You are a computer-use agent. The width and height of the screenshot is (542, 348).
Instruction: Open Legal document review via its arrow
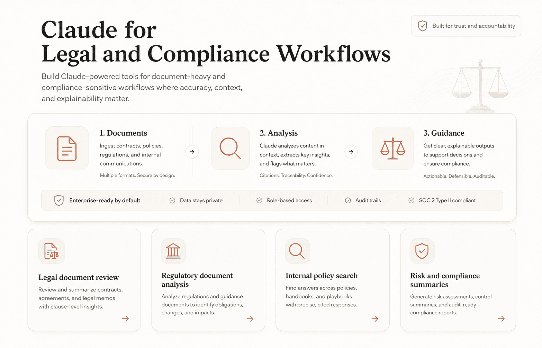126,319
